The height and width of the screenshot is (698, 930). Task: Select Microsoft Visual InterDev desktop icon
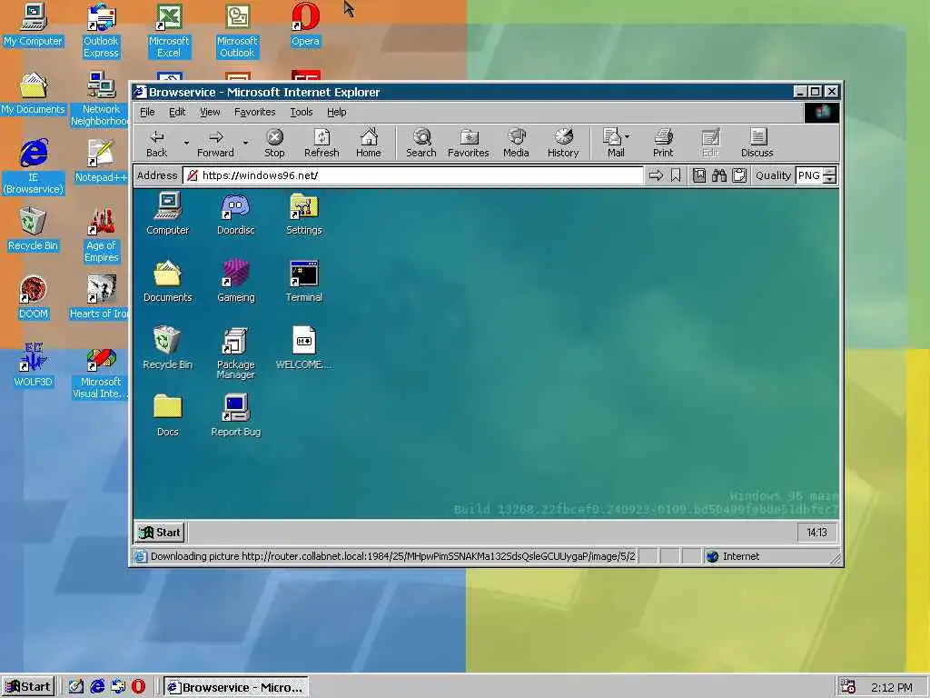101,372
